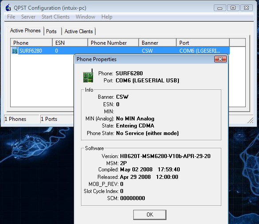Click the Released date Apr 29 2008
The width and height of the screenshot is (259, 224).
click(x=135, y=177)
